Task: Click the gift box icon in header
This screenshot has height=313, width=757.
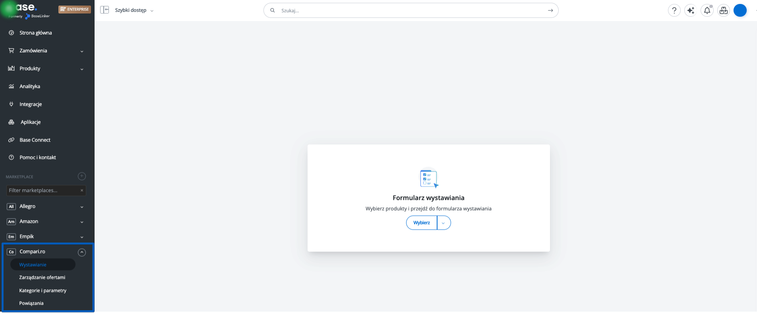Action: [724, 10]
